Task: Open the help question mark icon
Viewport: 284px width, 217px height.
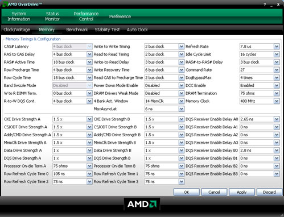Action: click(x=265, y=5)
